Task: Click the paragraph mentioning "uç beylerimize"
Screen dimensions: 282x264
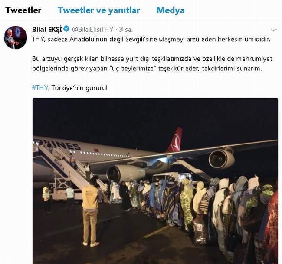Action: (x=152, y=63)
